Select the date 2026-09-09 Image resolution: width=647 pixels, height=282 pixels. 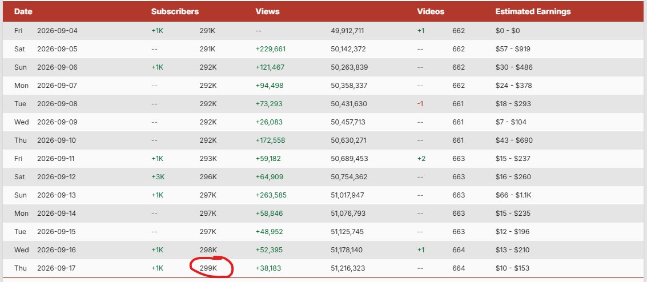57,122
